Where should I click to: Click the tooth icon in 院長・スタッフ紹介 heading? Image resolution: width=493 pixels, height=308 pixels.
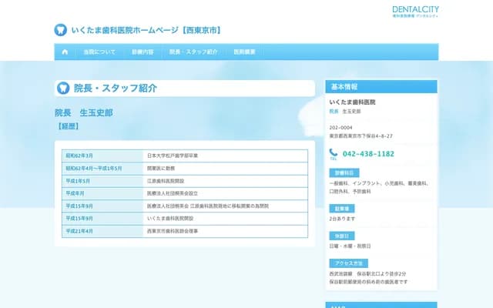pos(63,89)
